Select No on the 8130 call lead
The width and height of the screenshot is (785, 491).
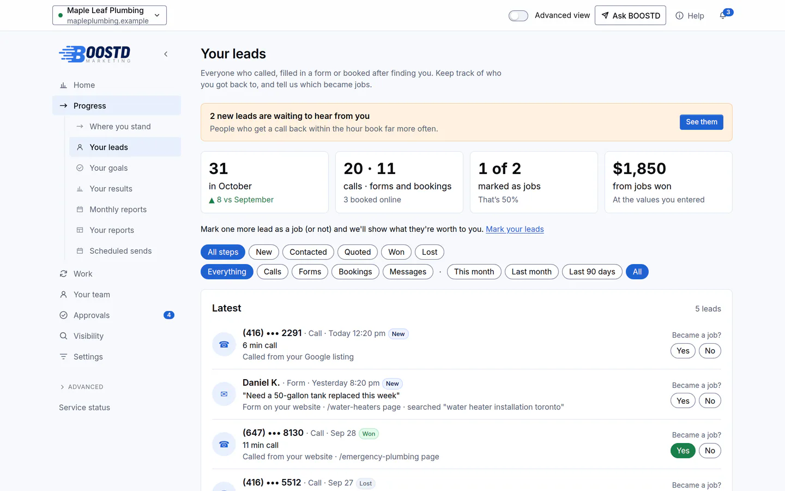point(710,451)
